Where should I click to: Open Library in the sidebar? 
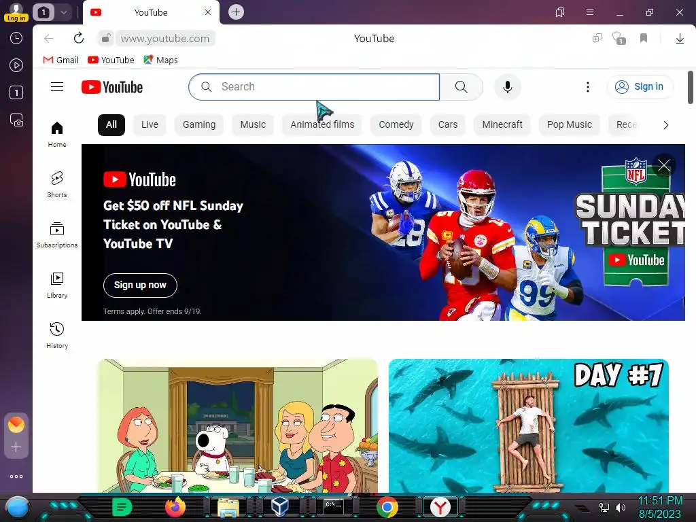[57, 285]
